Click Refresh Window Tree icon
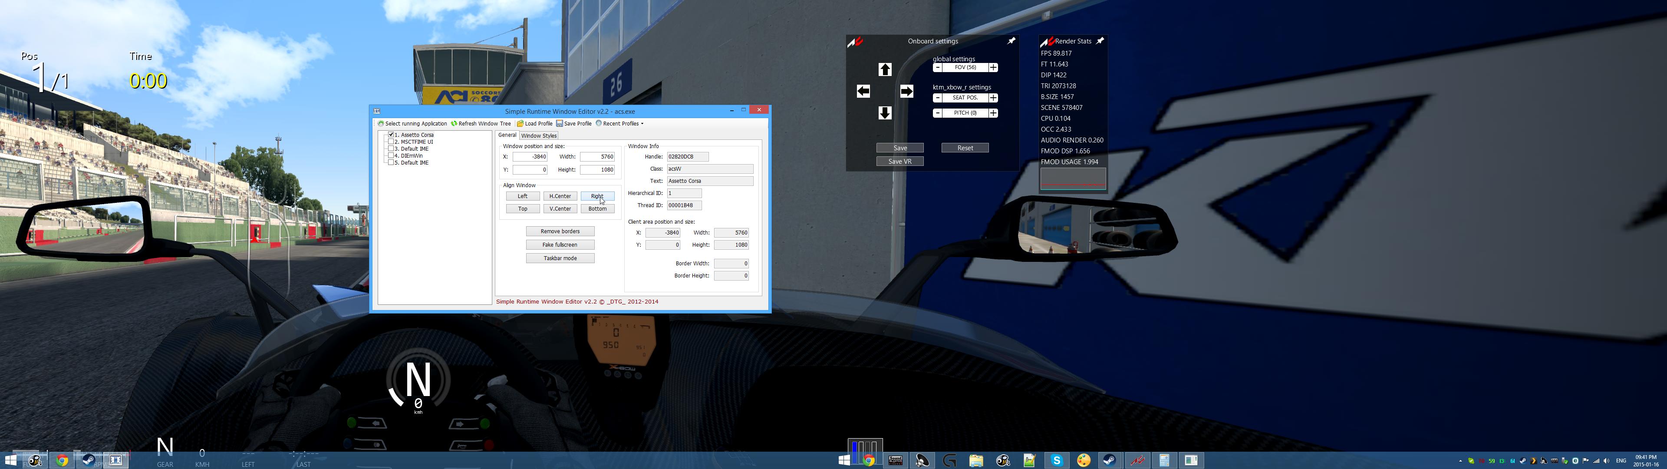 pyautogui.click(x=454, y=124)
